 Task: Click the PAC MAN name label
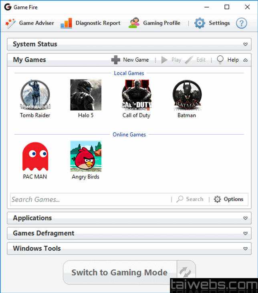[35, 177]
